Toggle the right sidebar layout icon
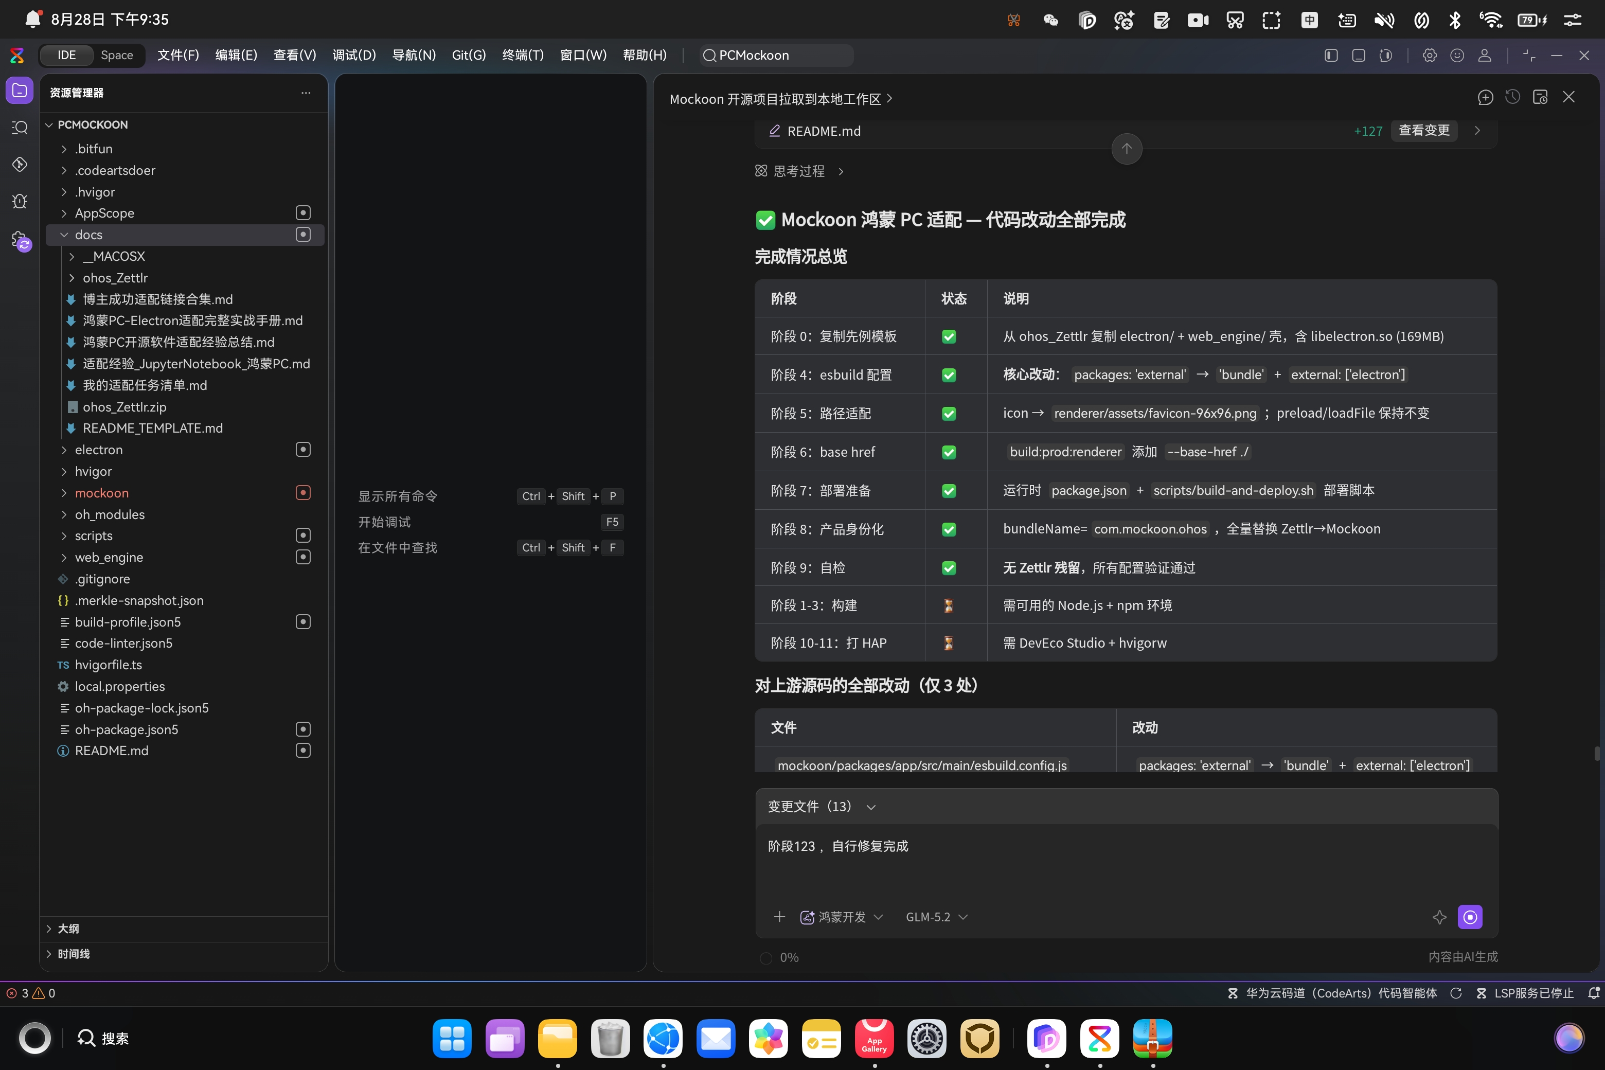 click(x=1385, y=55)
